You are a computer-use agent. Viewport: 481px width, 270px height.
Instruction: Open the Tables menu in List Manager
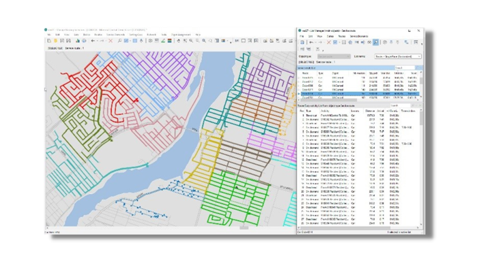(x=330, y=36)
